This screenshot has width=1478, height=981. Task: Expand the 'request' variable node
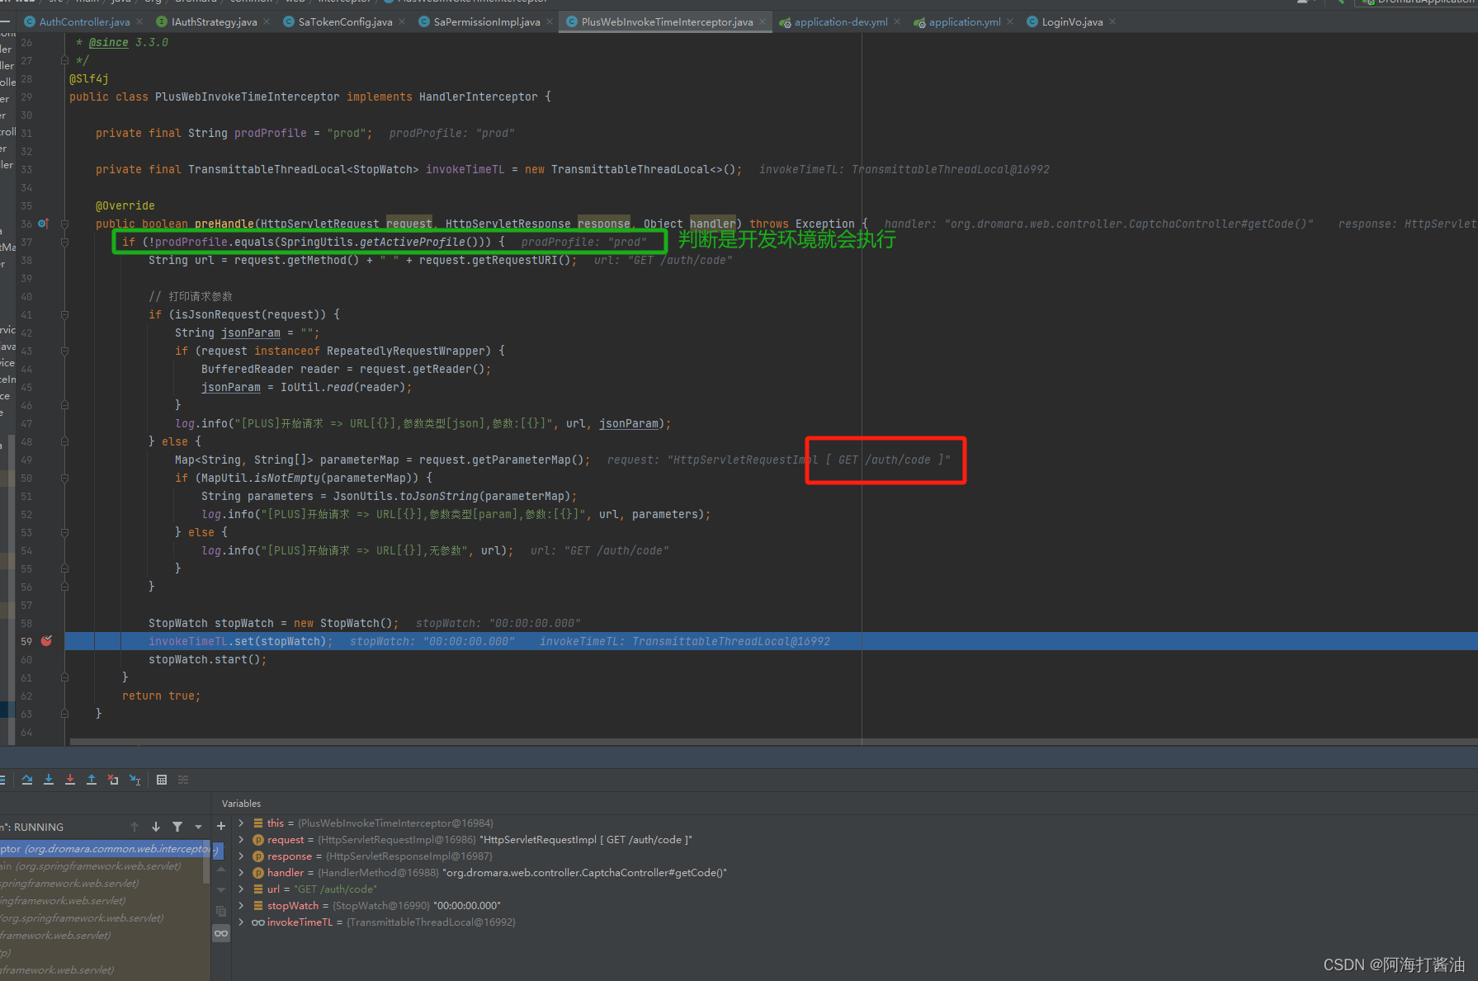[x=241, y=840]
